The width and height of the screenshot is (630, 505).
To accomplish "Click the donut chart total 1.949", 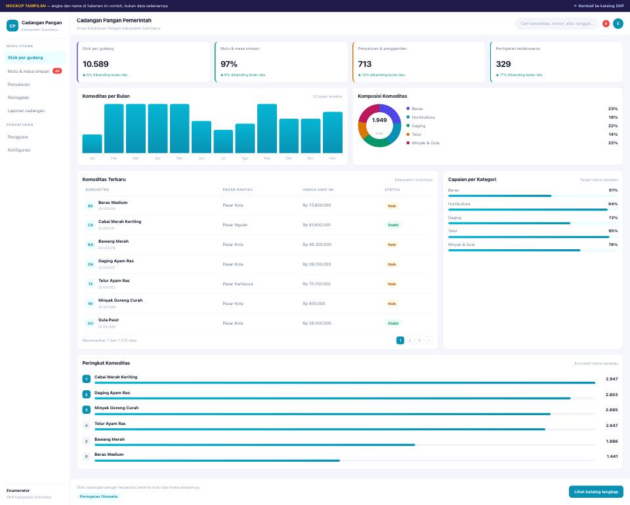I will pyautogui.click(x=379, y=120).
